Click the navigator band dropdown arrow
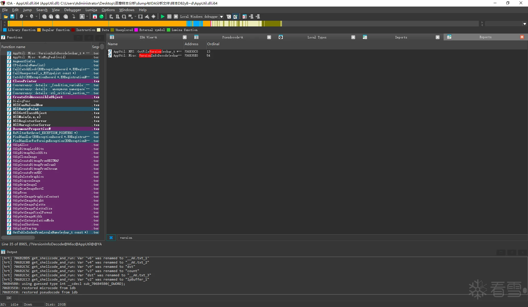Image resolution: width=528 pixels, height=307 pixels. click(x=525, y=24)
